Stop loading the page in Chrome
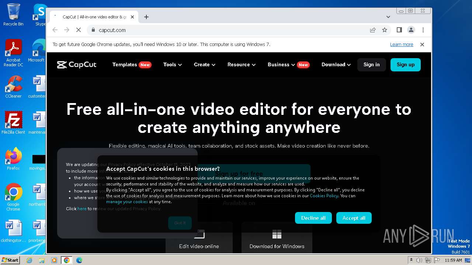472x265 pixels. click(79, 30)
